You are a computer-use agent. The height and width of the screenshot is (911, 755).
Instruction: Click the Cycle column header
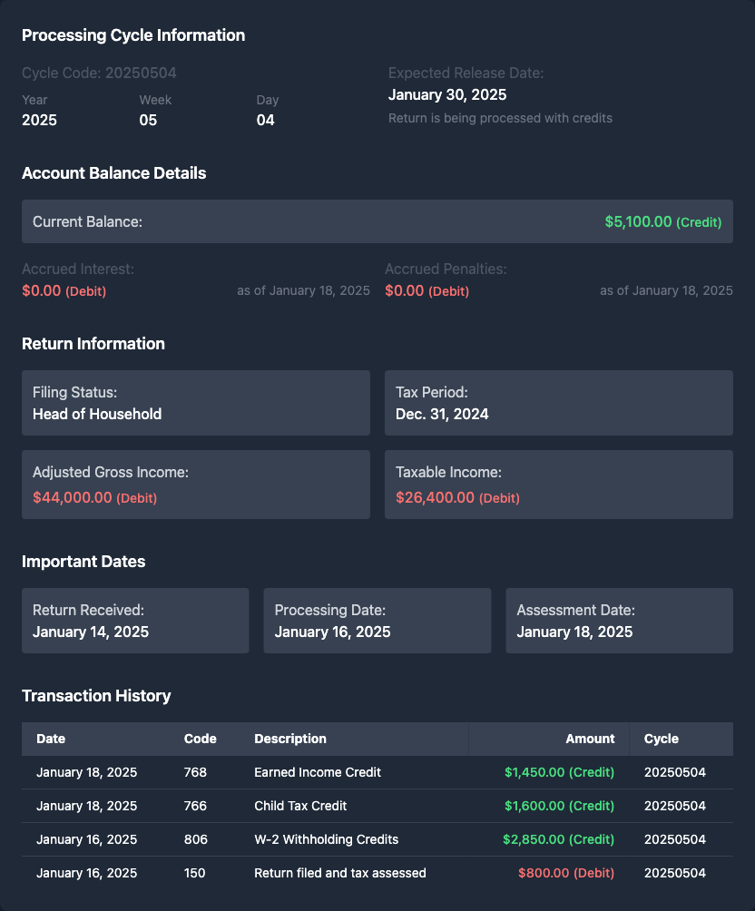point(662,739)
